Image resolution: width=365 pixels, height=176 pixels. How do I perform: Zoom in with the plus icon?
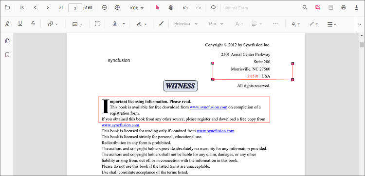(117, 8)
